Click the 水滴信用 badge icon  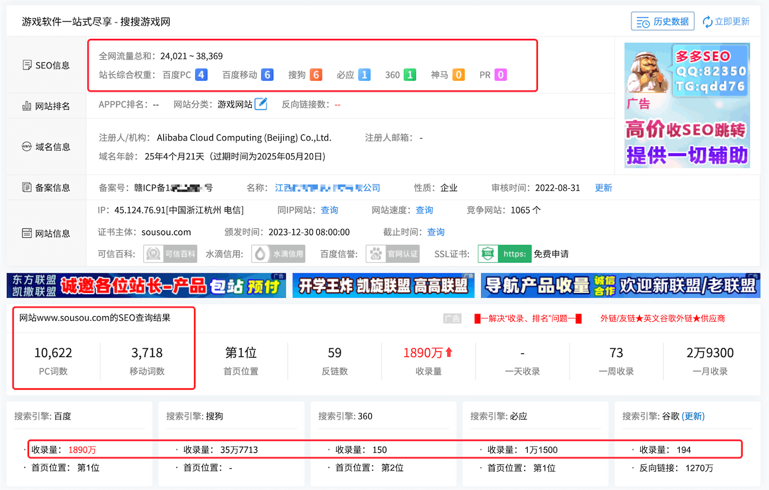tap(278, 254)
